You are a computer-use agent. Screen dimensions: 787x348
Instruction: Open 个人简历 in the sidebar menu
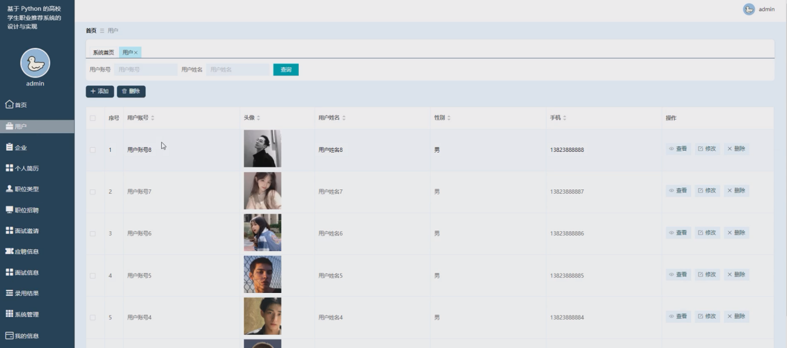pos(37,168)
